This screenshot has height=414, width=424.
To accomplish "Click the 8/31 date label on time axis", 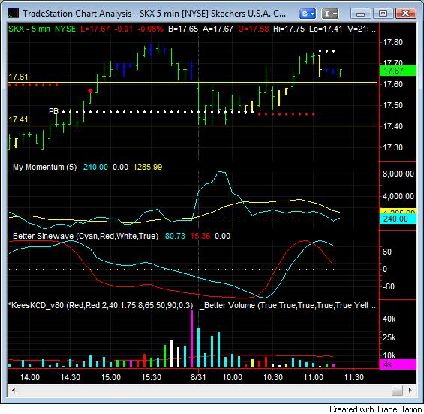I will pyautogui.click(x=198, y=377).
